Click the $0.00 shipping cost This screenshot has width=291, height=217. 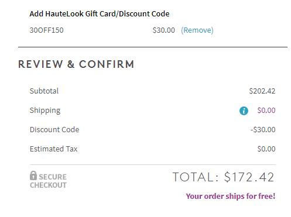click(266, 111)
